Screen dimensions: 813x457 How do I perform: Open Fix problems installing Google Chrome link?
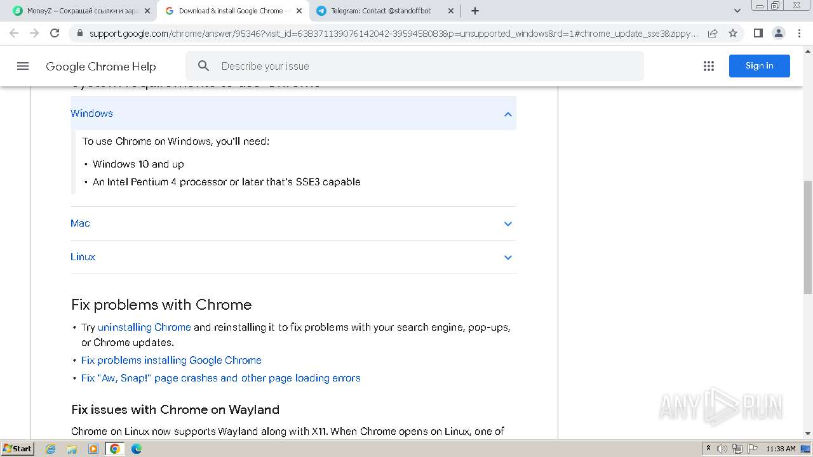pos(171,360)
